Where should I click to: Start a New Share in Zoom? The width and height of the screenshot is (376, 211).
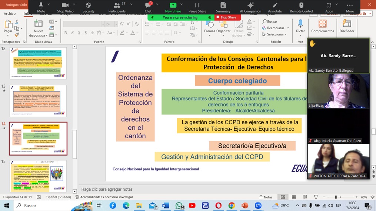tap(173, 7)
